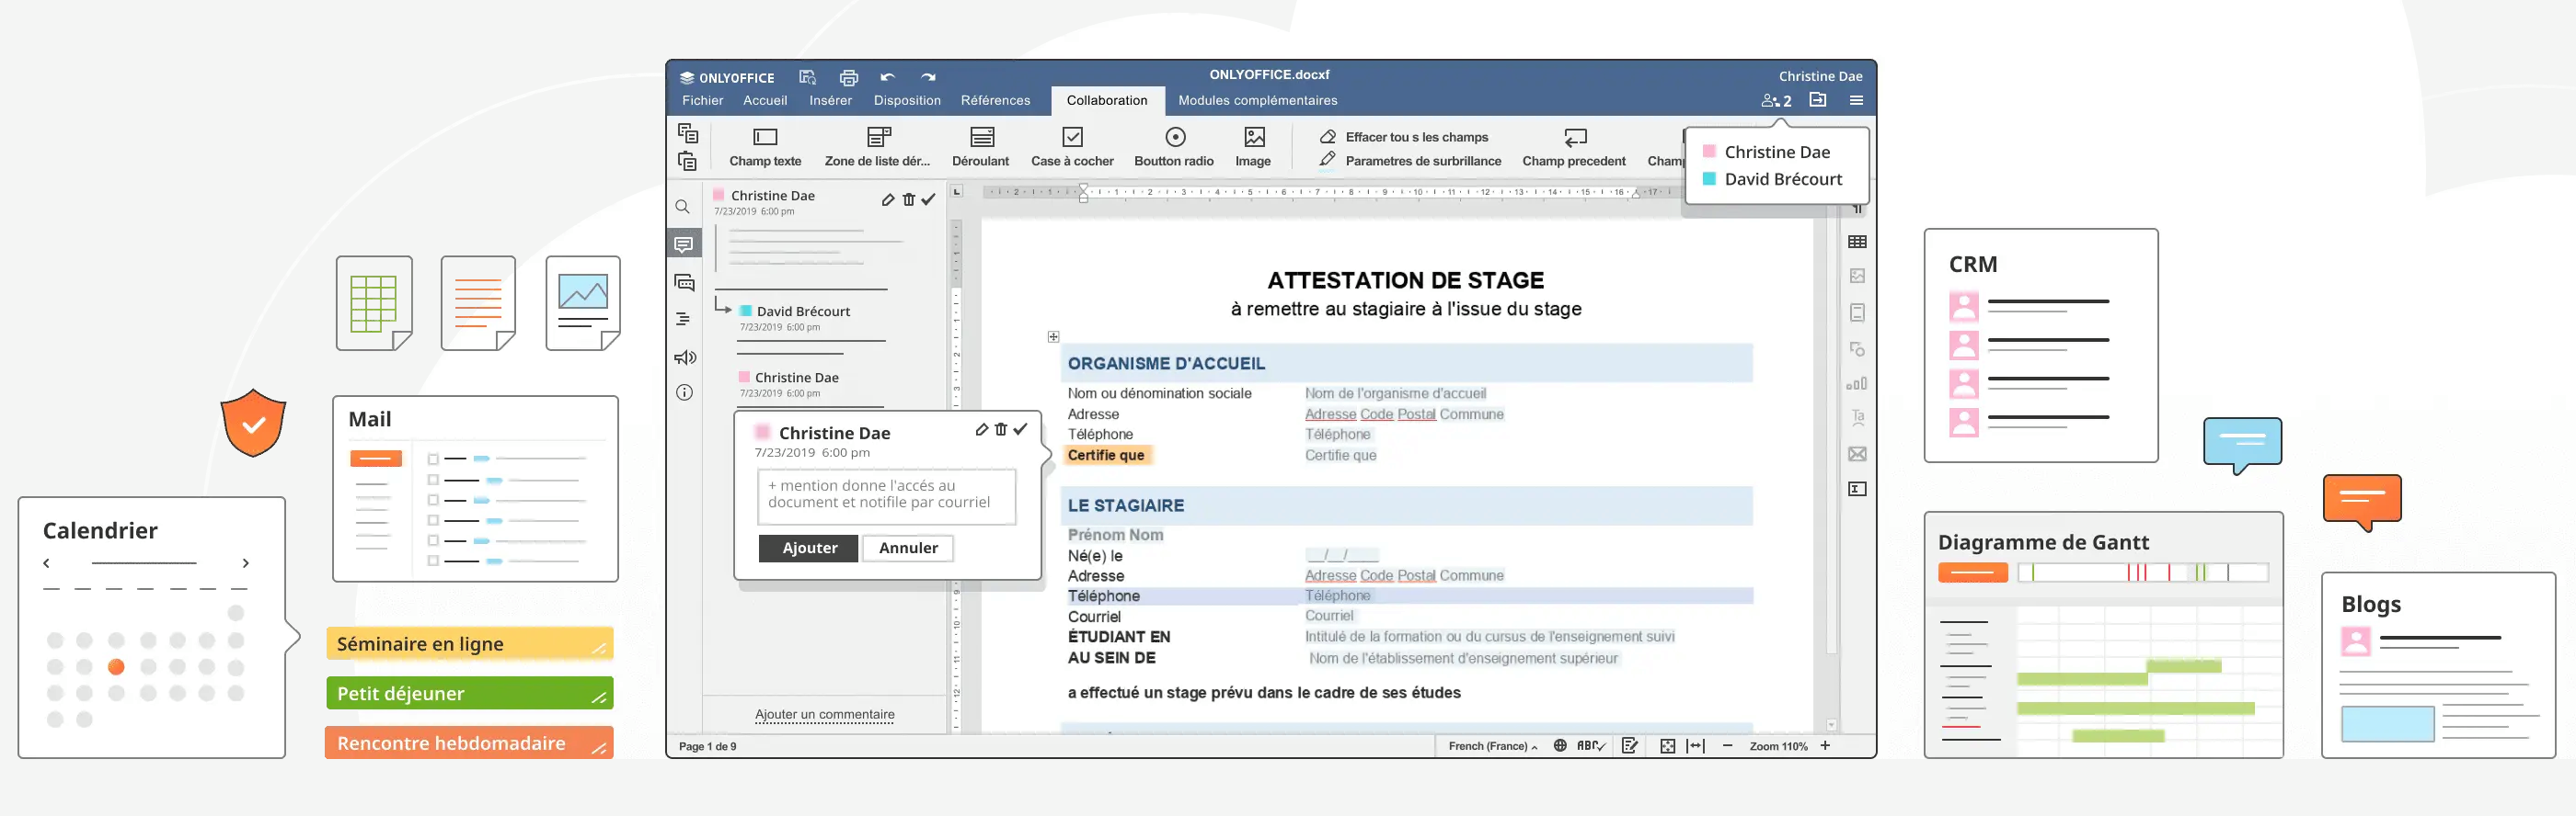Switch to the Disposition tab
Image resolution: width=2576 pixels, height=816 pixels.
[x=907, y=101]
